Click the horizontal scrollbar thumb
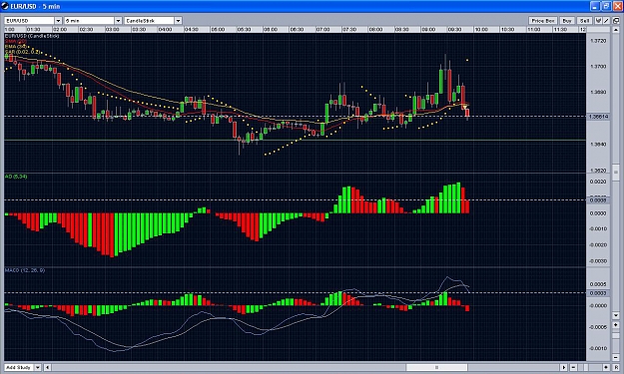The height and width of the screenshot is (374, 624). click(x=436, y=367)
